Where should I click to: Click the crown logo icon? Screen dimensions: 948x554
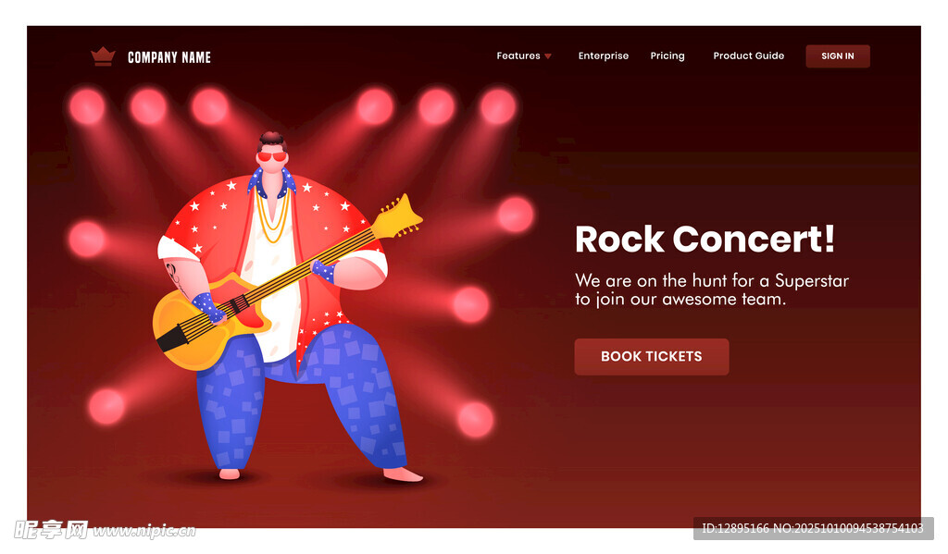tap(102, 57)
